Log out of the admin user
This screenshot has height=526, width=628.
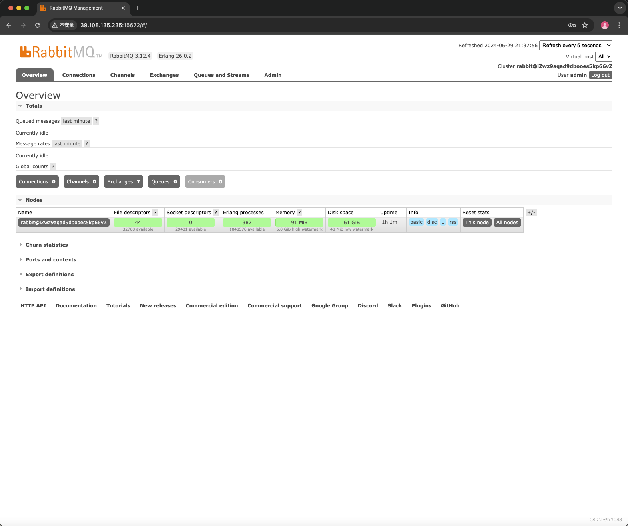click(600, 75)
